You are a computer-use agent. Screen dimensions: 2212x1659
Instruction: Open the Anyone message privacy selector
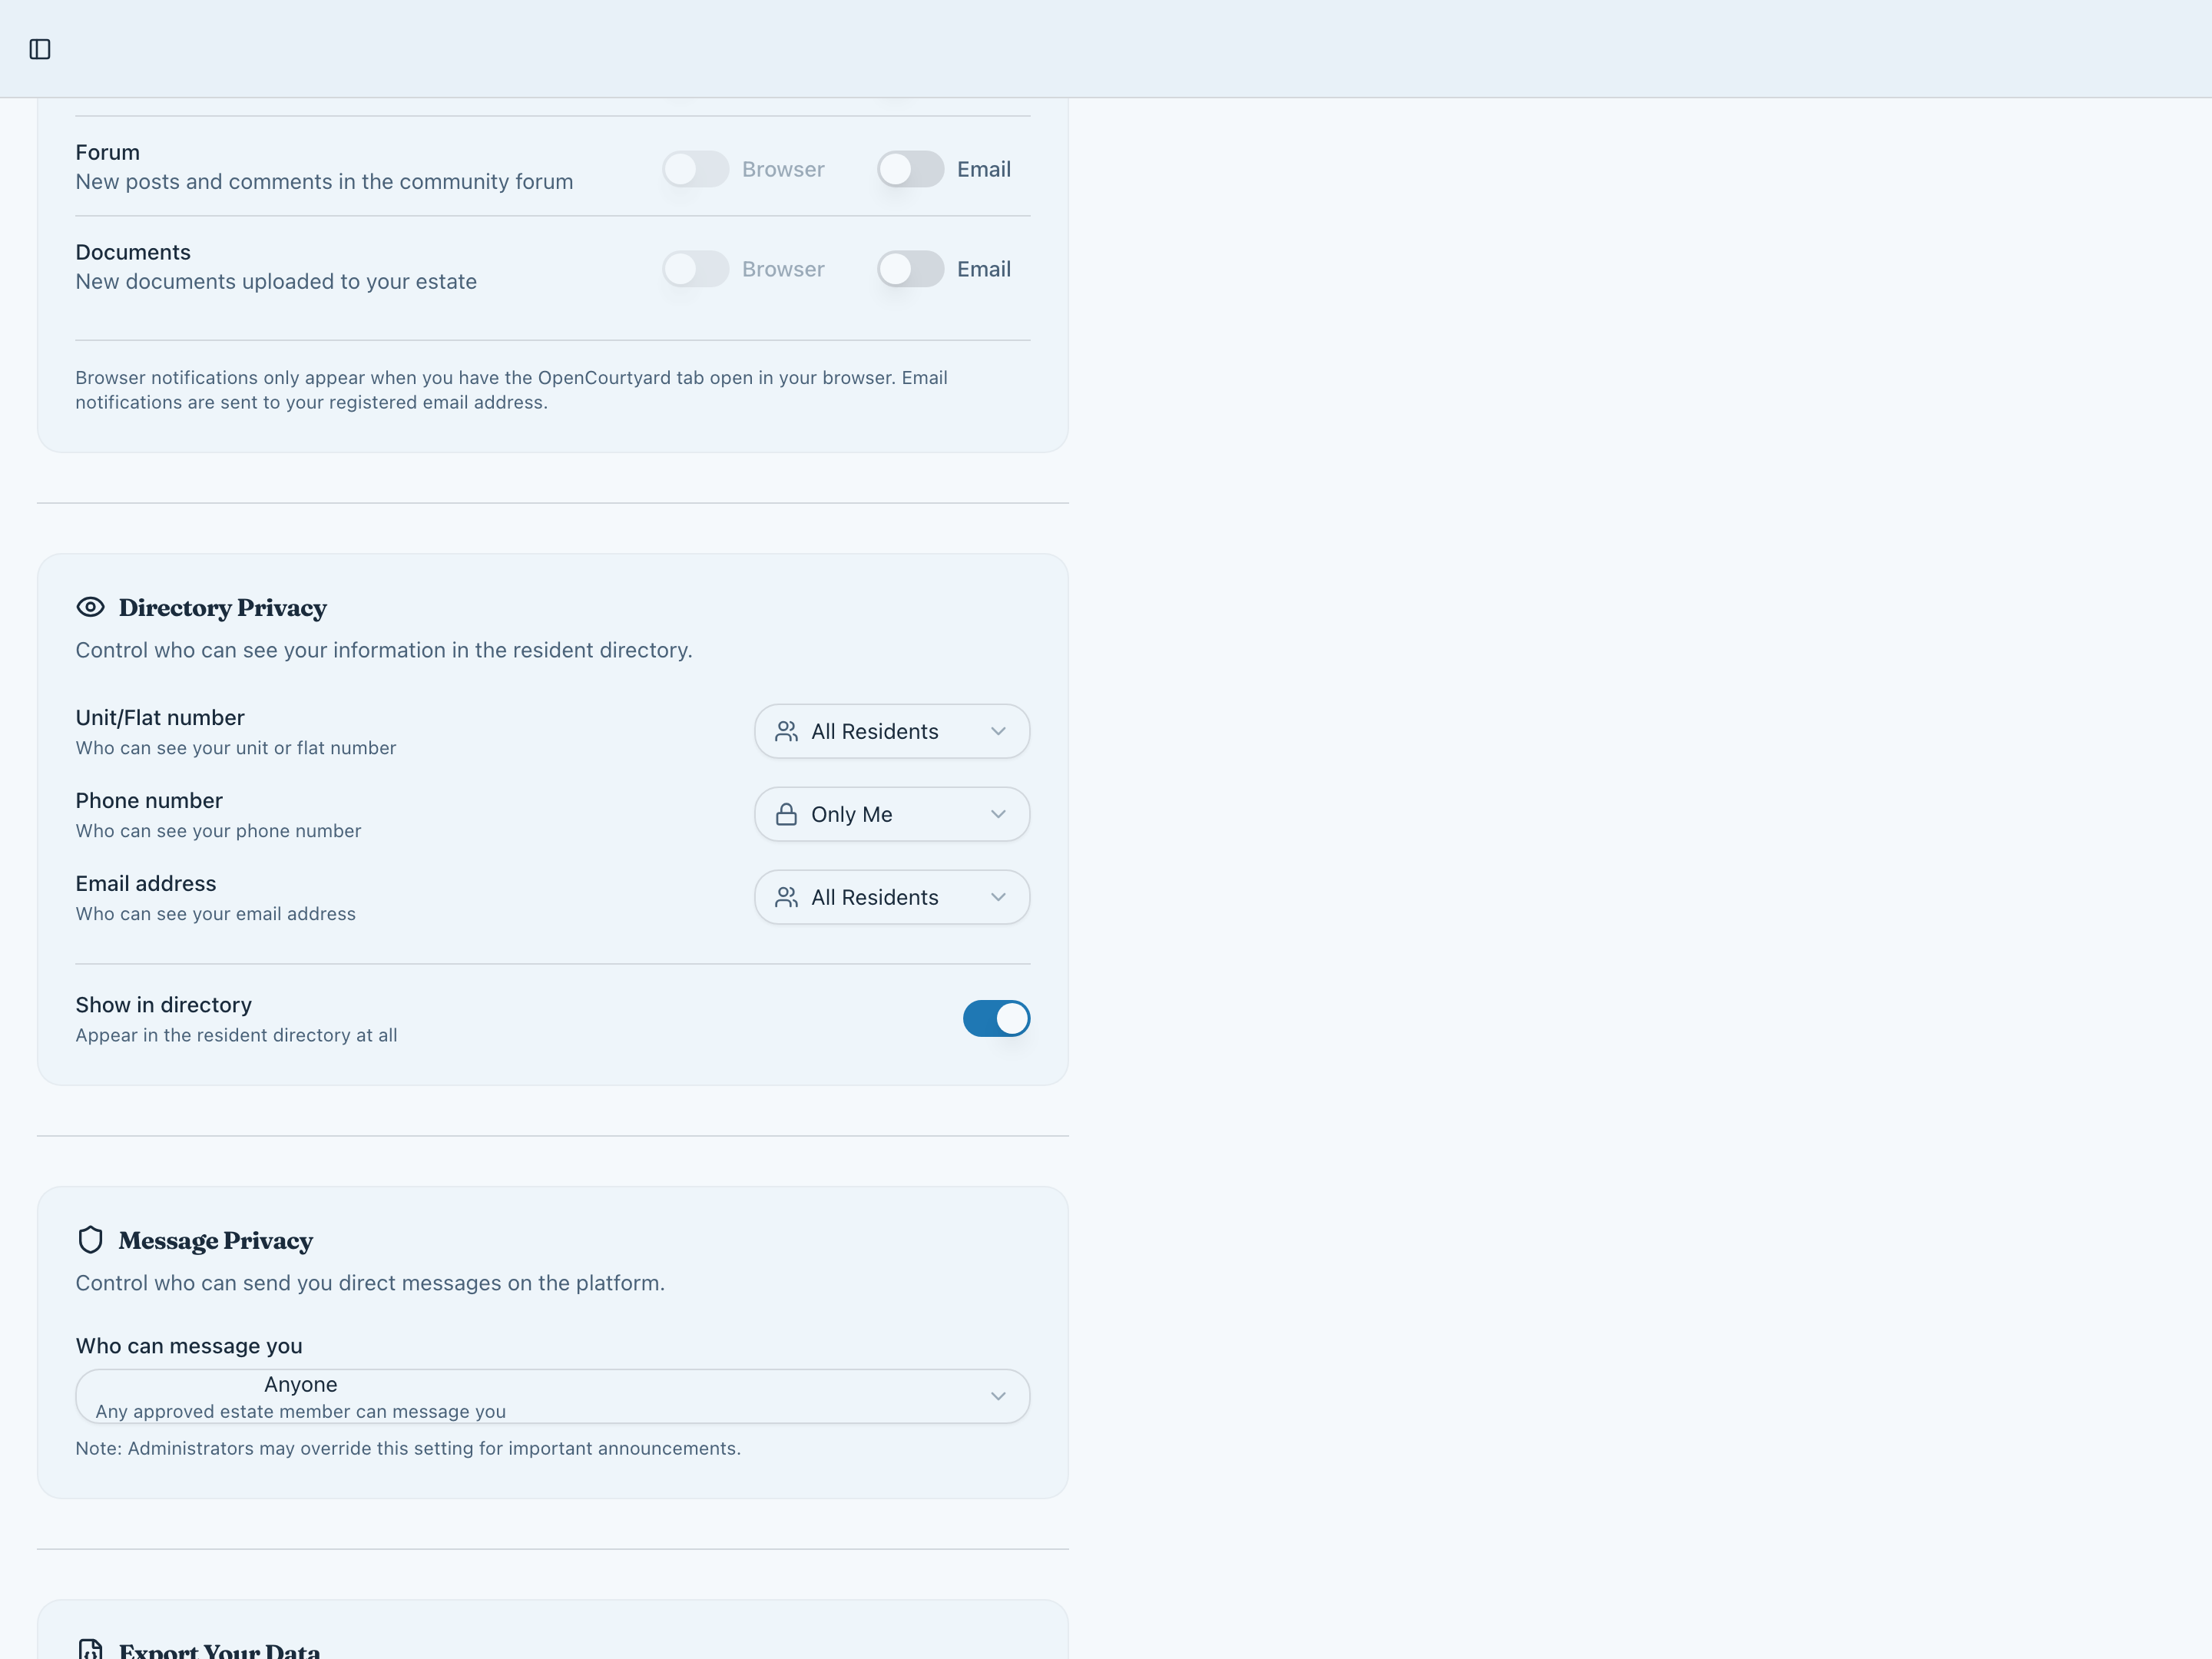tap(552, 1396)
